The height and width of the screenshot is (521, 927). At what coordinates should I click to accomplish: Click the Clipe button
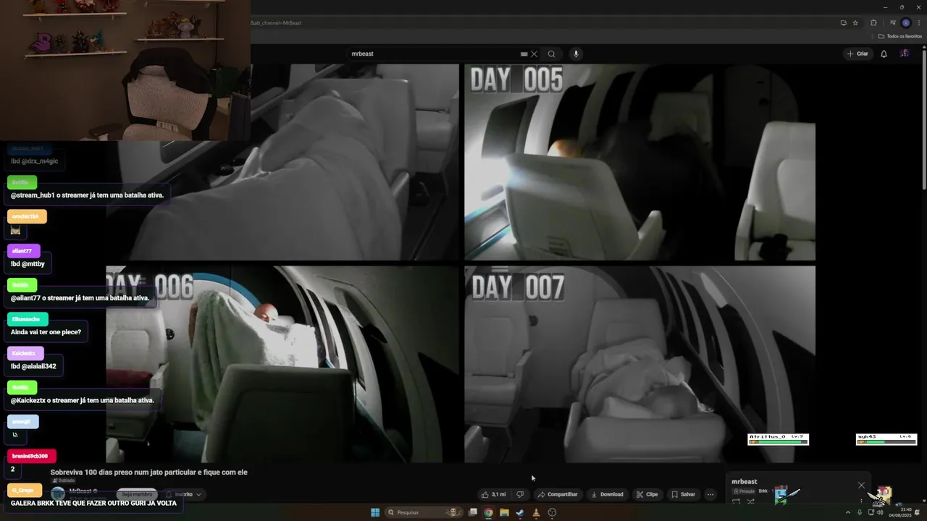point(647,494)
